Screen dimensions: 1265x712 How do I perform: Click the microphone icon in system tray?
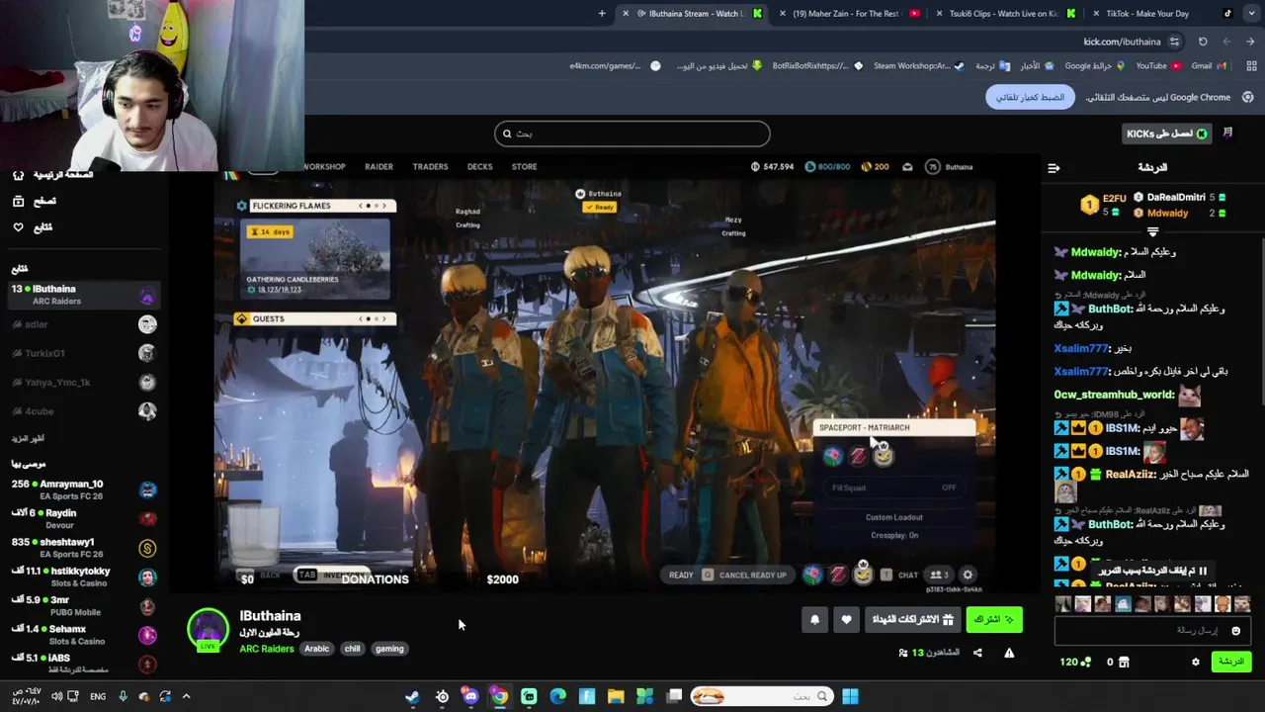[123, 696]
